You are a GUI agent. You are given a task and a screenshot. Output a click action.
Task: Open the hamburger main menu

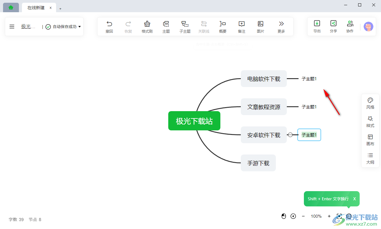[12, 27]
